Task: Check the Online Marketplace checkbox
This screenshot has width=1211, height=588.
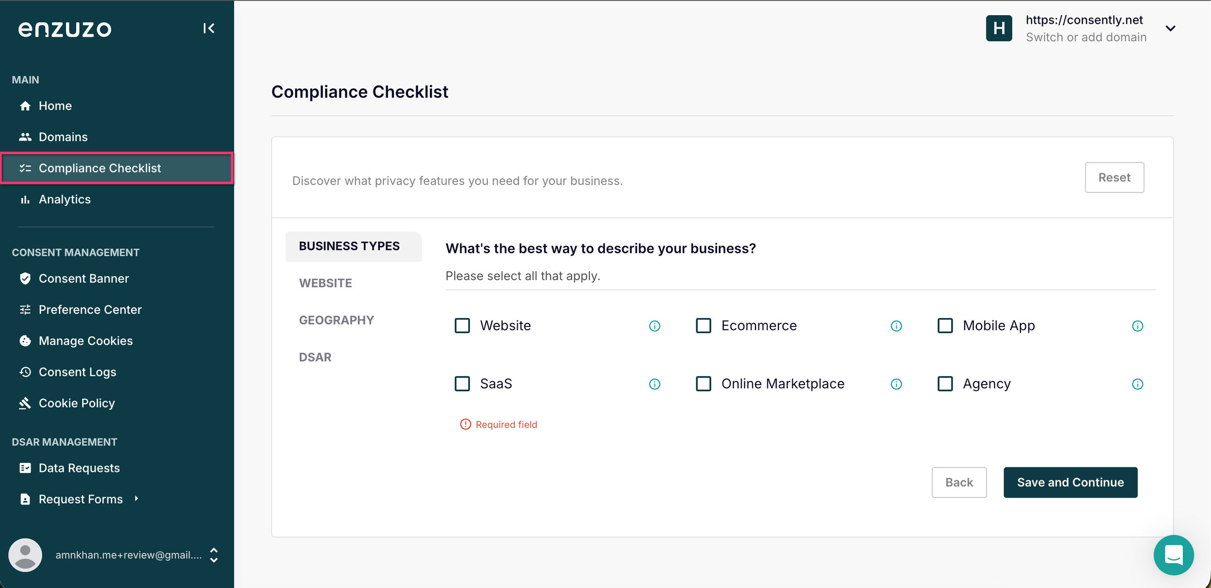Action: (703, 384)
